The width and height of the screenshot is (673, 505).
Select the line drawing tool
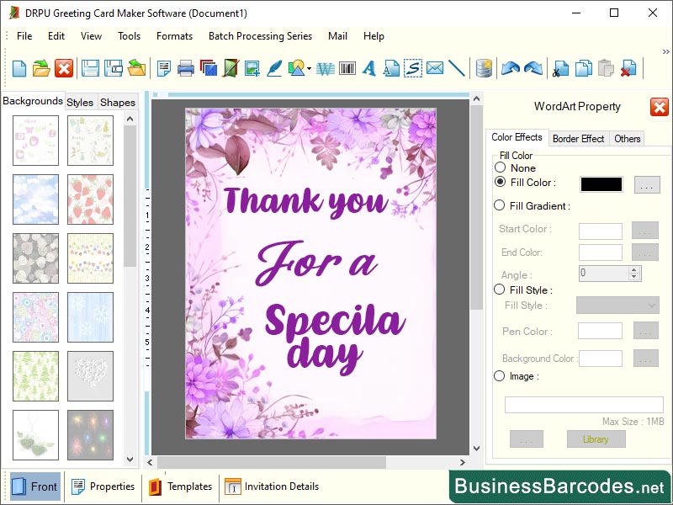point(457,69)
